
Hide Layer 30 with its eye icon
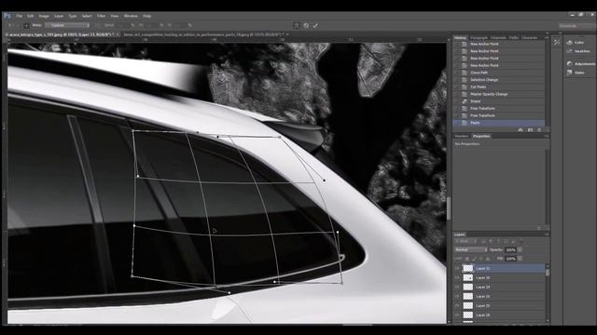tap(457, 277)
